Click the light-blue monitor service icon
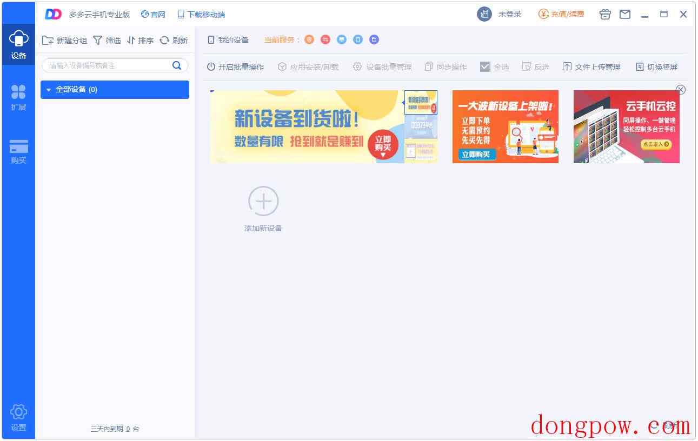698x441 pixels. click(342, 39)
